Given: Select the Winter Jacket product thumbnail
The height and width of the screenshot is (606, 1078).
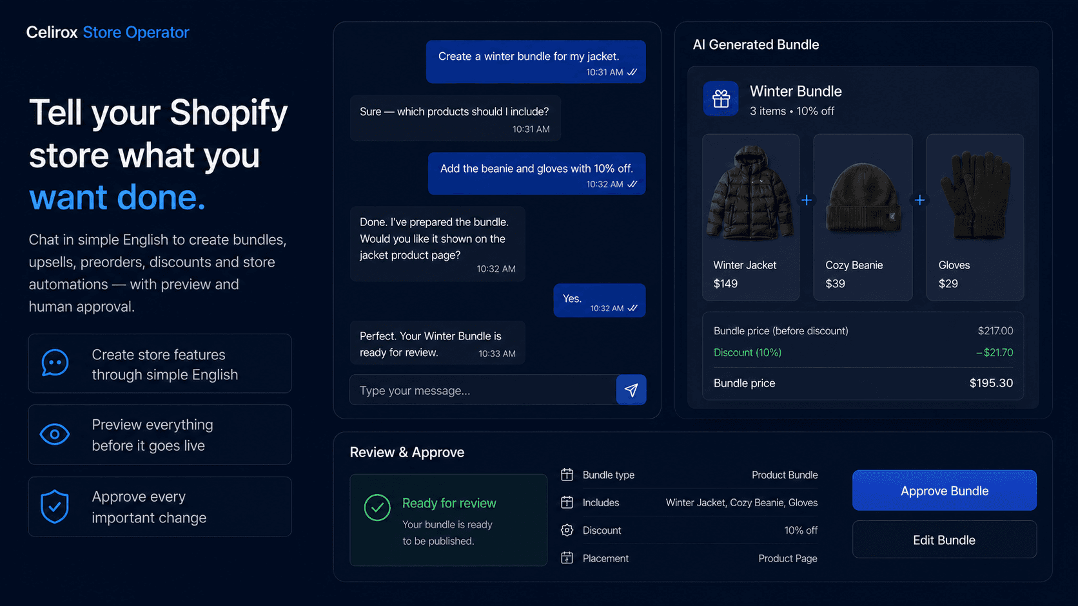Looking at the screenshot, I should (x=750, y=193).
